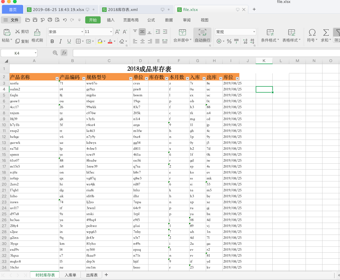340x280 pixels.
Task: Switch to 入库单 sheet tab
Action: [x=70, y=275]
